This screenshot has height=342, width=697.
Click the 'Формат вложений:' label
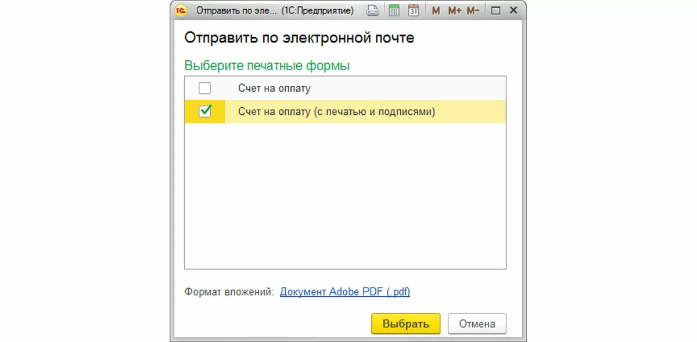[229, 292]
